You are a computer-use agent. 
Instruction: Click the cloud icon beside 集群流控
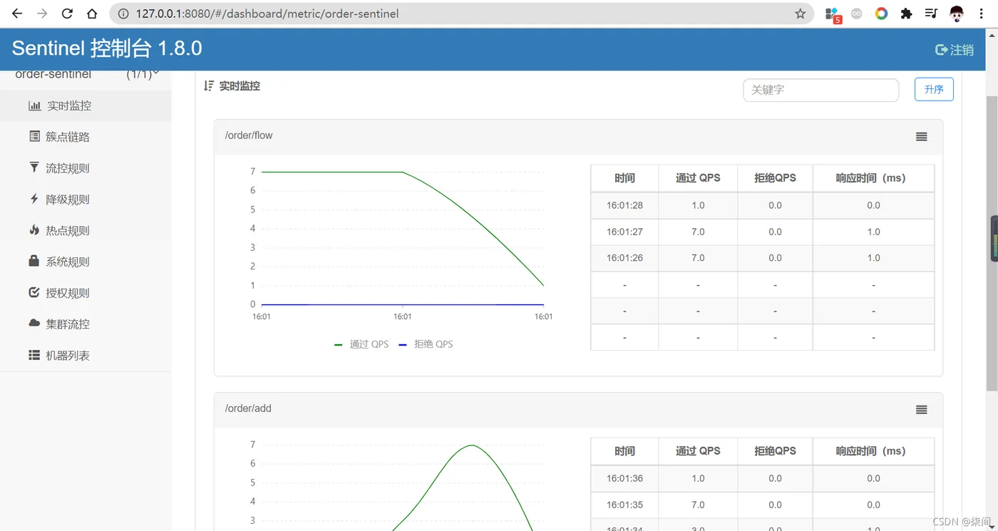[34, 323]
